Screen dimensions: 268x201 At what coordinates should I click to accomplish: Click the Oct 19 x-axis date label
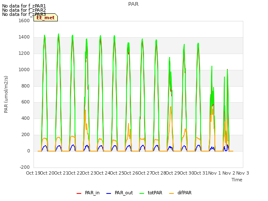pos(33,173)
